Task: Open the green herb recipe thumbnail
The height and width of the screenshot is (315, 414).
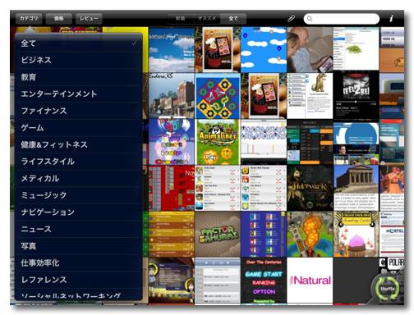Action: point(356,50)
